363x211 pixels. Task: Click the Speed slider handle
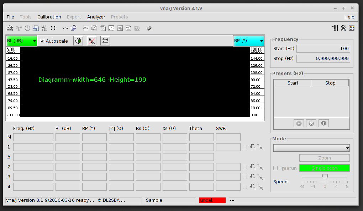point(325,177)
